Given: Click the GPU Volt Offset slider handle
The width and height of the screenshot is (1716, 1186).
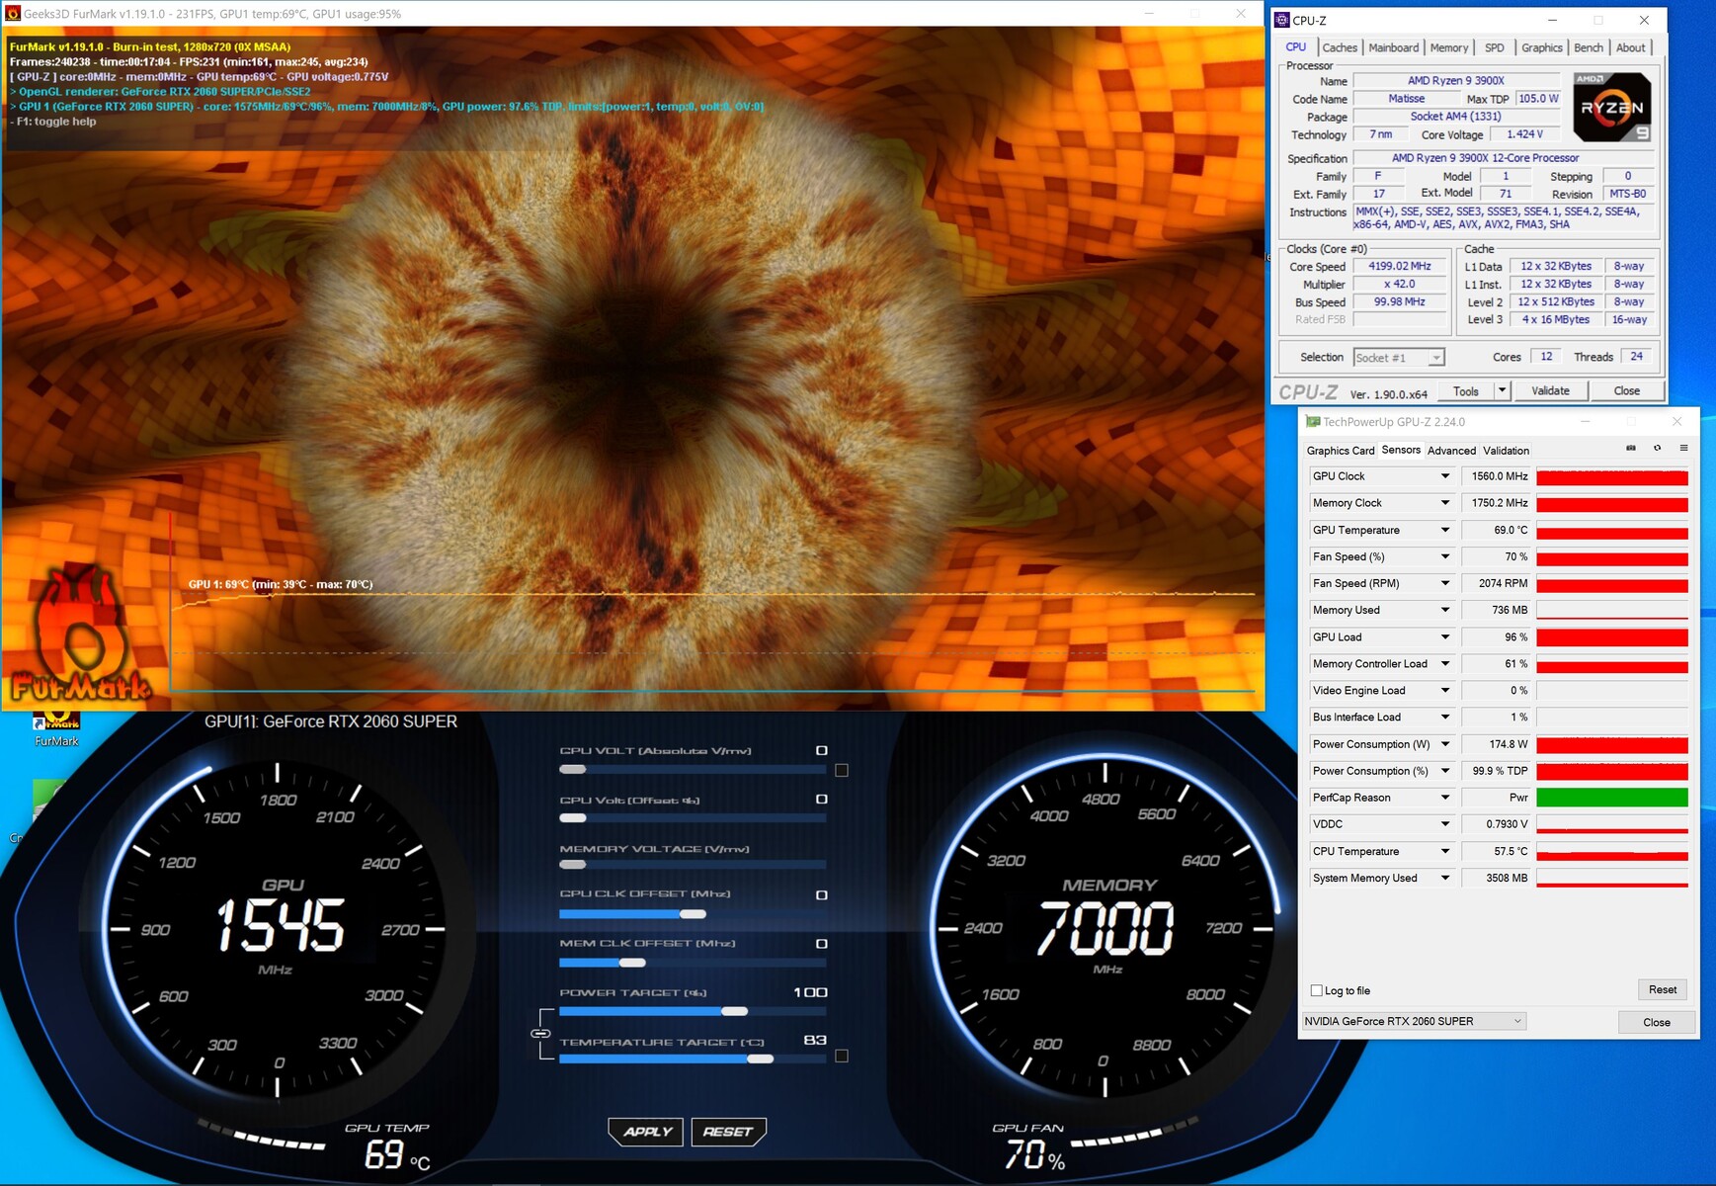Looking at the screenshot, I should click(x=573, y=817).
